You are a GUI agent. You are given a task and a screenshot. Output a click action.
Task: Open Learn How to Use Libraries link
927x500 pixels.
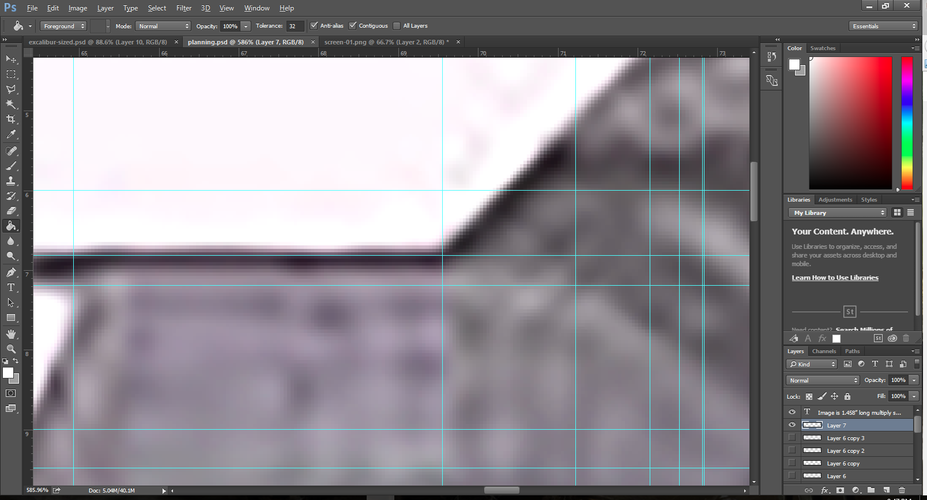pyautogui.click(x=835, y=278)
